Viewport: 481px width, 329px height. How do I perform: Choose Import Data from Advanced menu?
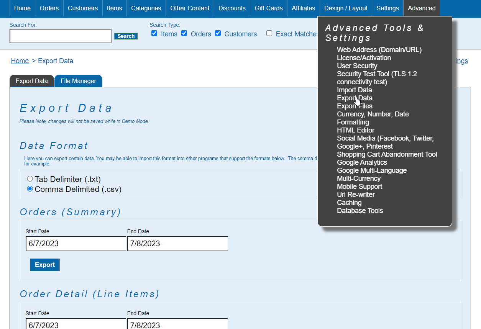354,90
